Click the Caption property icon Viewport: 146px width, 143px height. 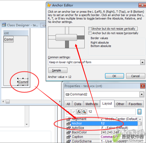[x=68, y=137]
